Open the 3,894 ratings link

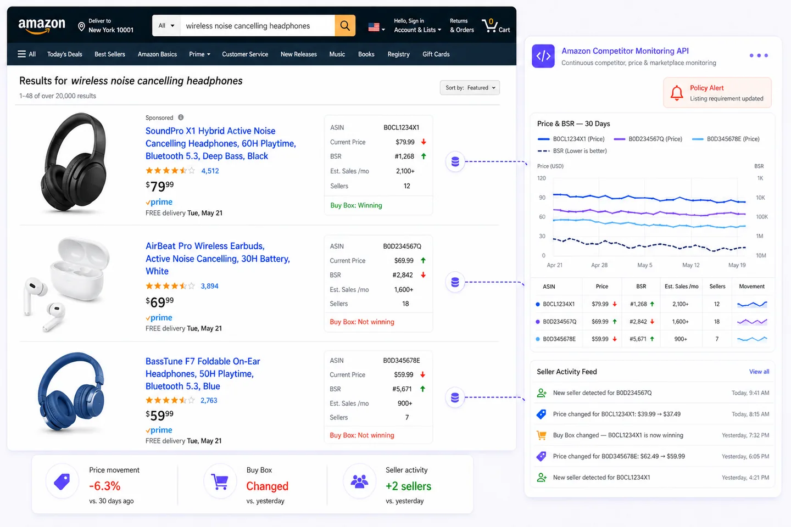(210, 287)
